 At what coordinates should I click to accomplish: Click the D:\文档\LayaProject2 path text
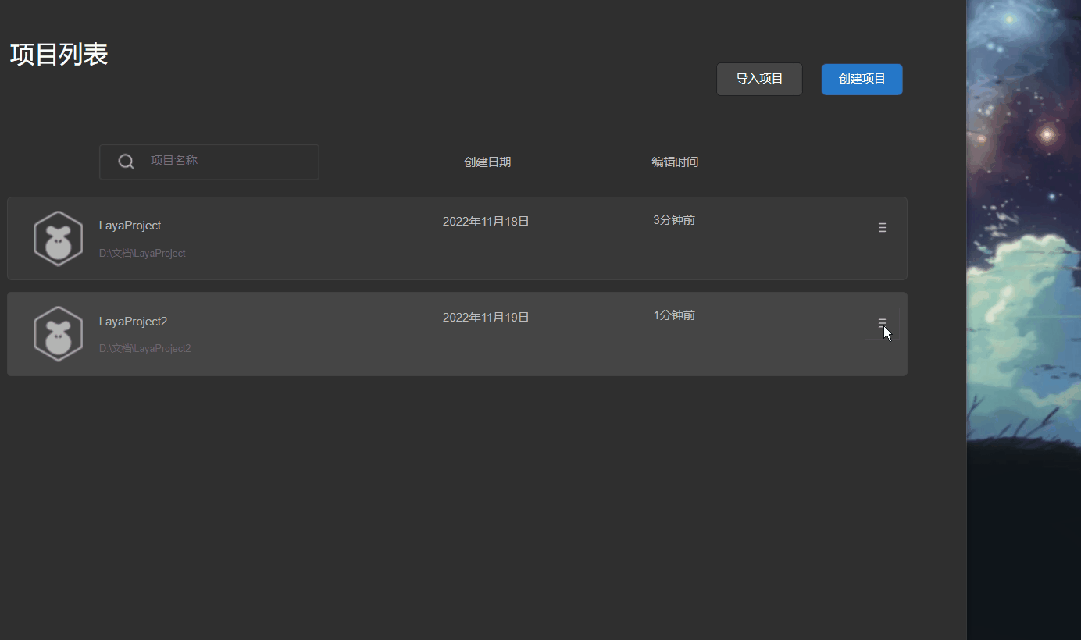pyautogui.click(x=144, y=349)
